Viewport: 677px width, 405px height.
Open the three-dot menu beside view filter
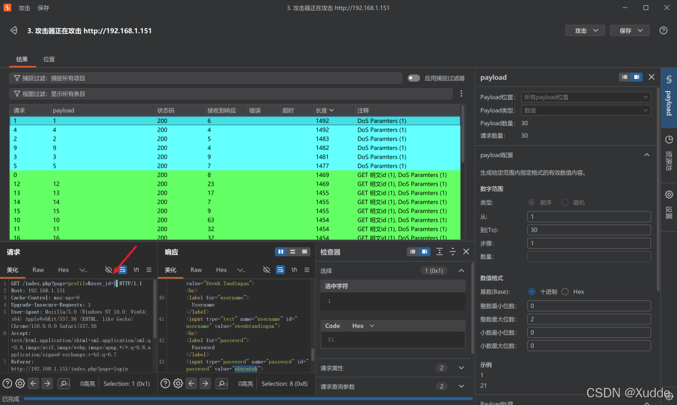[461, 93]
